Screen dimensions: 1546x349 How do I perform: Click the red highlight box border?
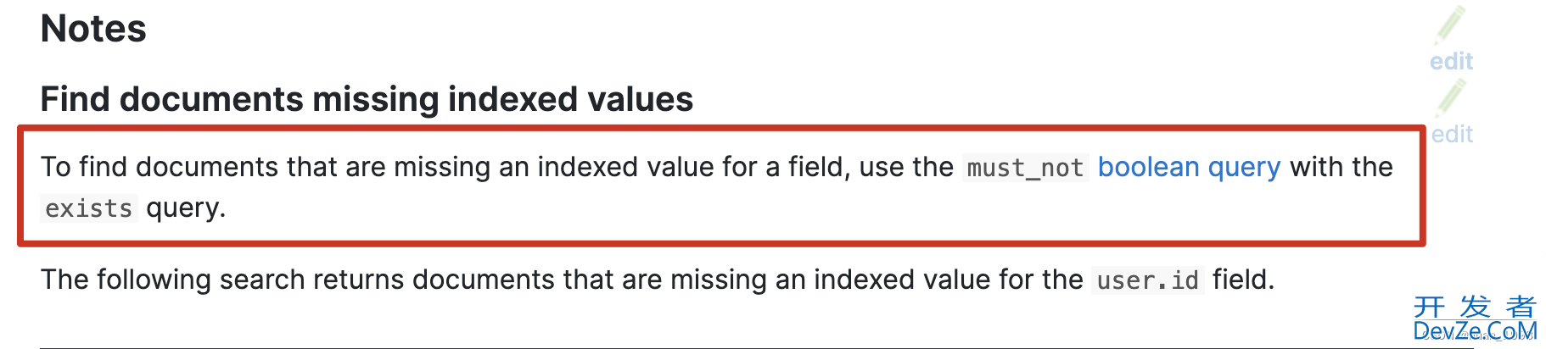721,129
